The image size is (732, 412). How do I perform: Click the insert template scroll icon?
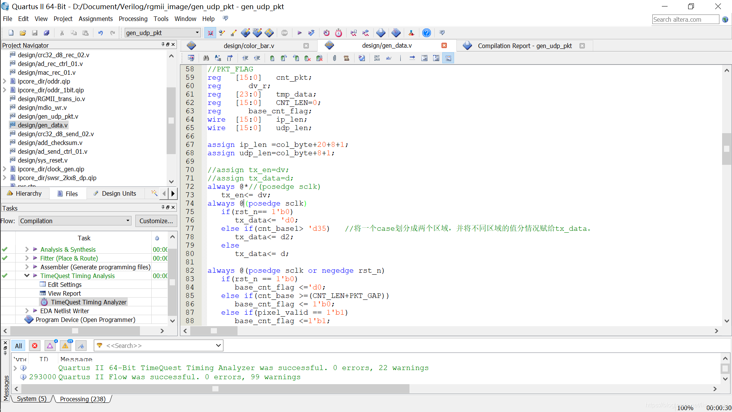pyautogui.click(x=346, y=58)
